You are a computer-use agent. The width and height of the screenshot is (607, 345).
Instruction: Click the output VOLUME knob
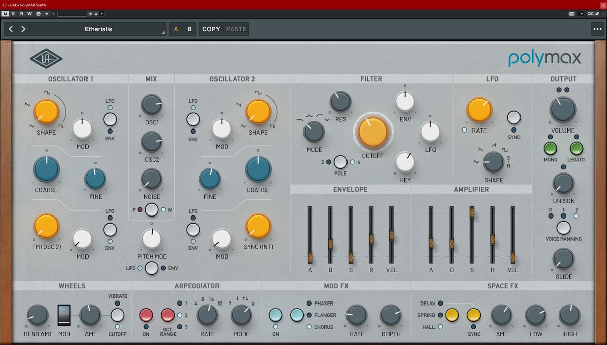point(563,110)
